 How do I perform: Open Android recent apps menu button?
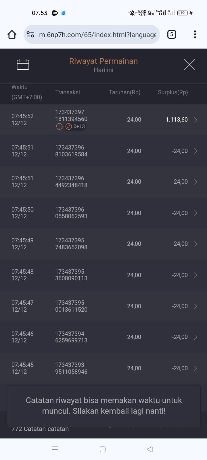click(55, 449)
